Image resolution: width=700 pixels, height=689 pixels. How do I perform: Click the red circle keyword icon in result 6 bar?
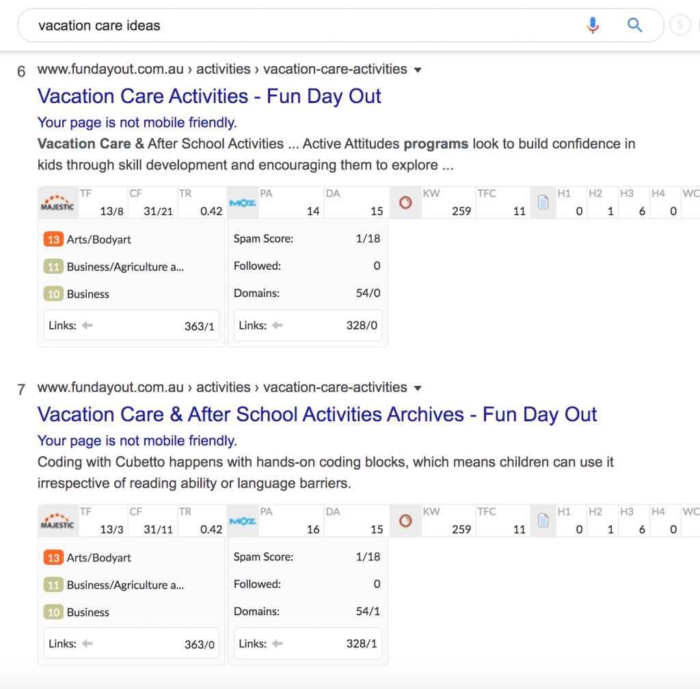(405, 203)
